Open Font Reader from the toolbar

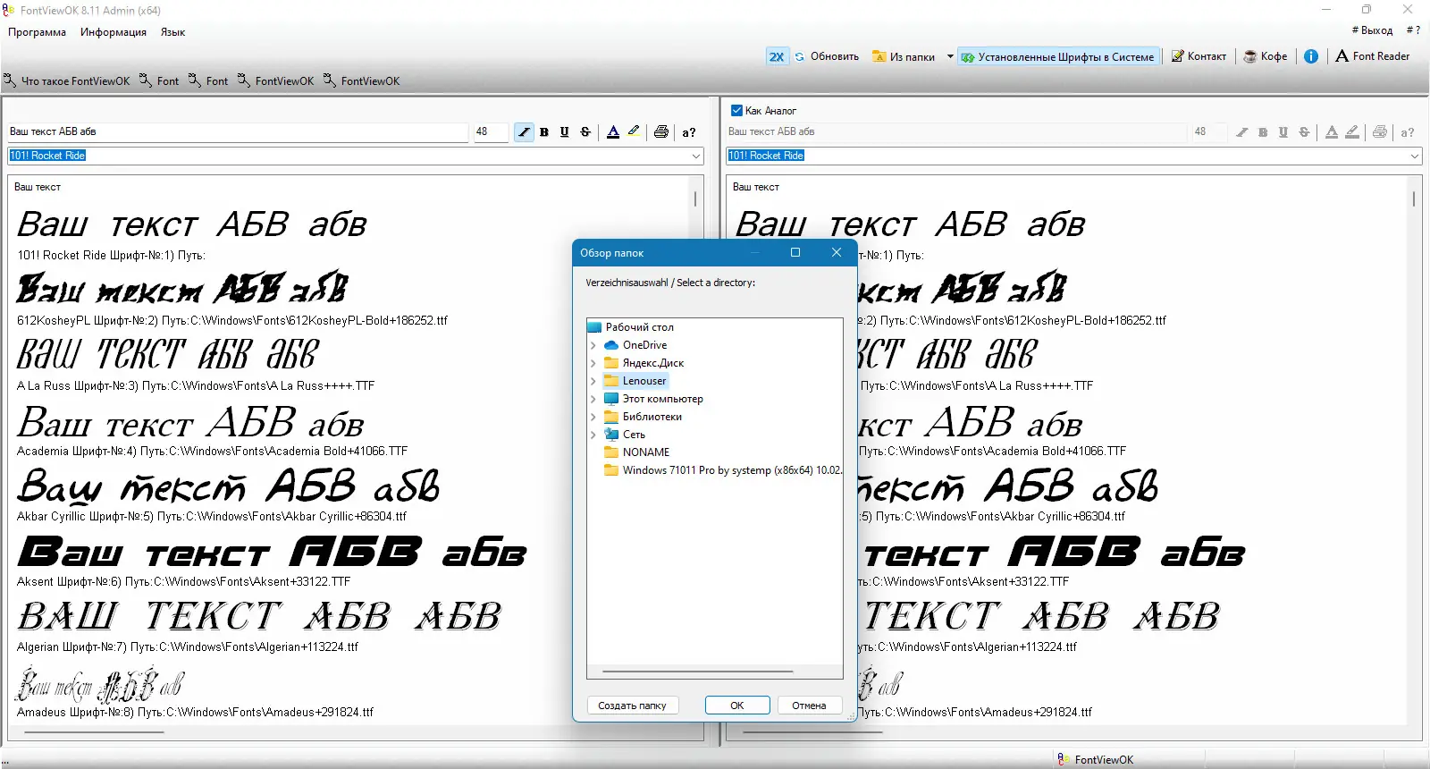point(1373,56)
